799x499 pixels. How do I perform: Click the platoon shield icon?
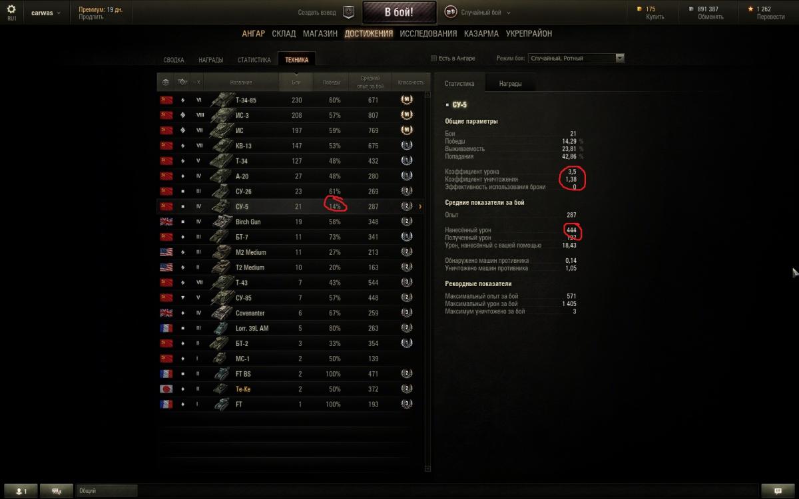pyautogui.click(x=349, y=12)
